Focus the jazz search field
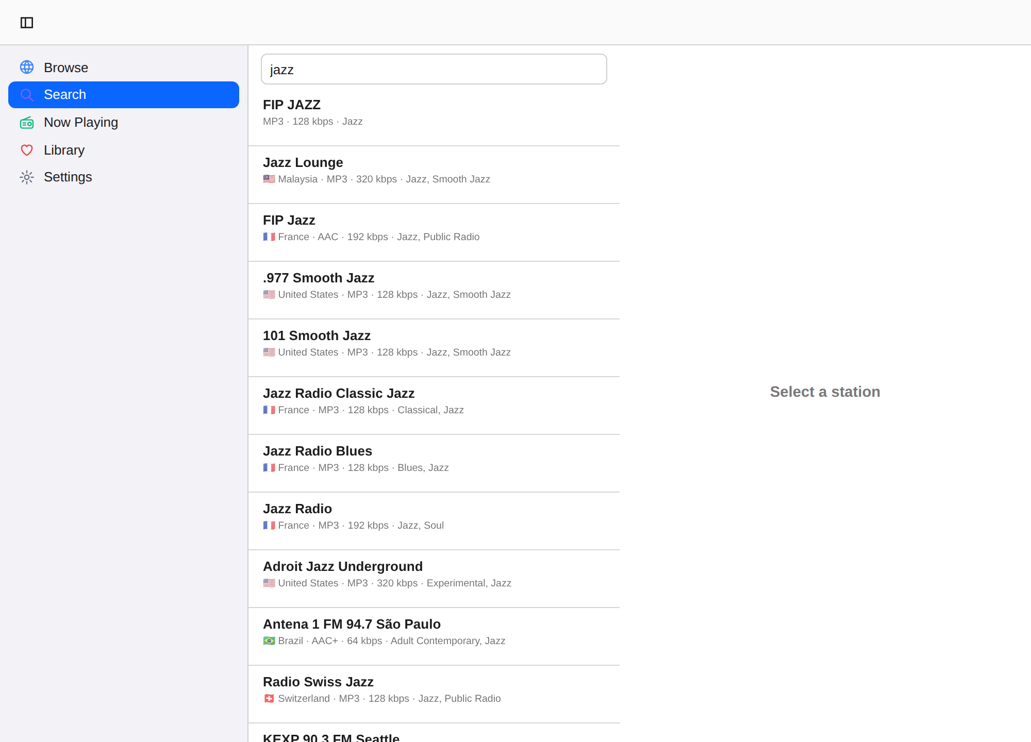1031x742 pixels. coord(434,69)
